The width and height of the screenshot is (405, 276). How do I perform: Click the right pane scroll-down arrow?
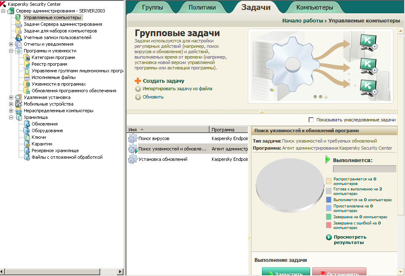[x=400, y=271]
